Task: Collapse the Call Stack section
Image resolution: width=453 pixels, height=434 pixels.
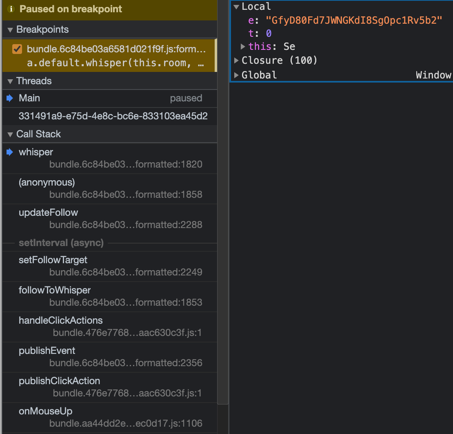Action: pyautogui.click(x=11, y=134)
